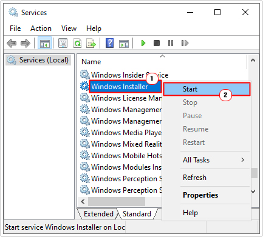This screenshot has width=263, height=237.
Task: Click the Back arrow toolbar icon
Action: pyautogui.click(x=12, y=43)
